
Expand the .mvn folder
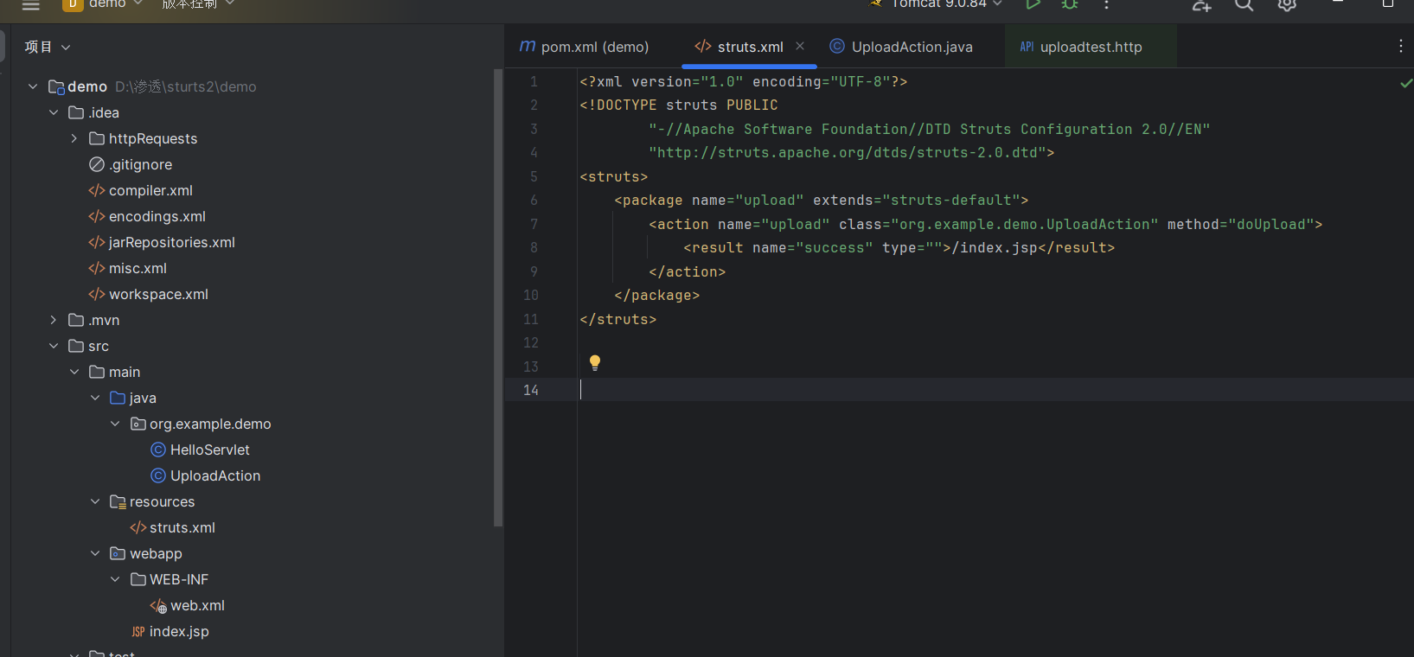(x=54, y=320)
